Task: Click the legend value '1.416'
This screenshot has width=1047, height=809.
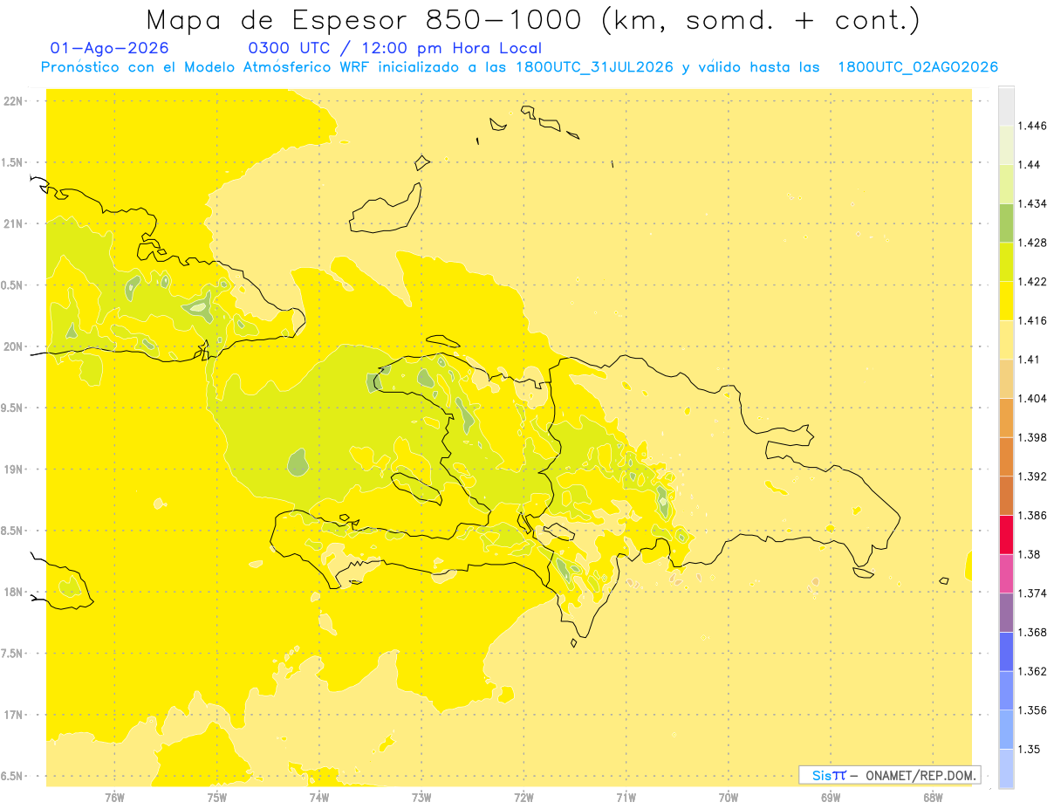Action: 1032,320
